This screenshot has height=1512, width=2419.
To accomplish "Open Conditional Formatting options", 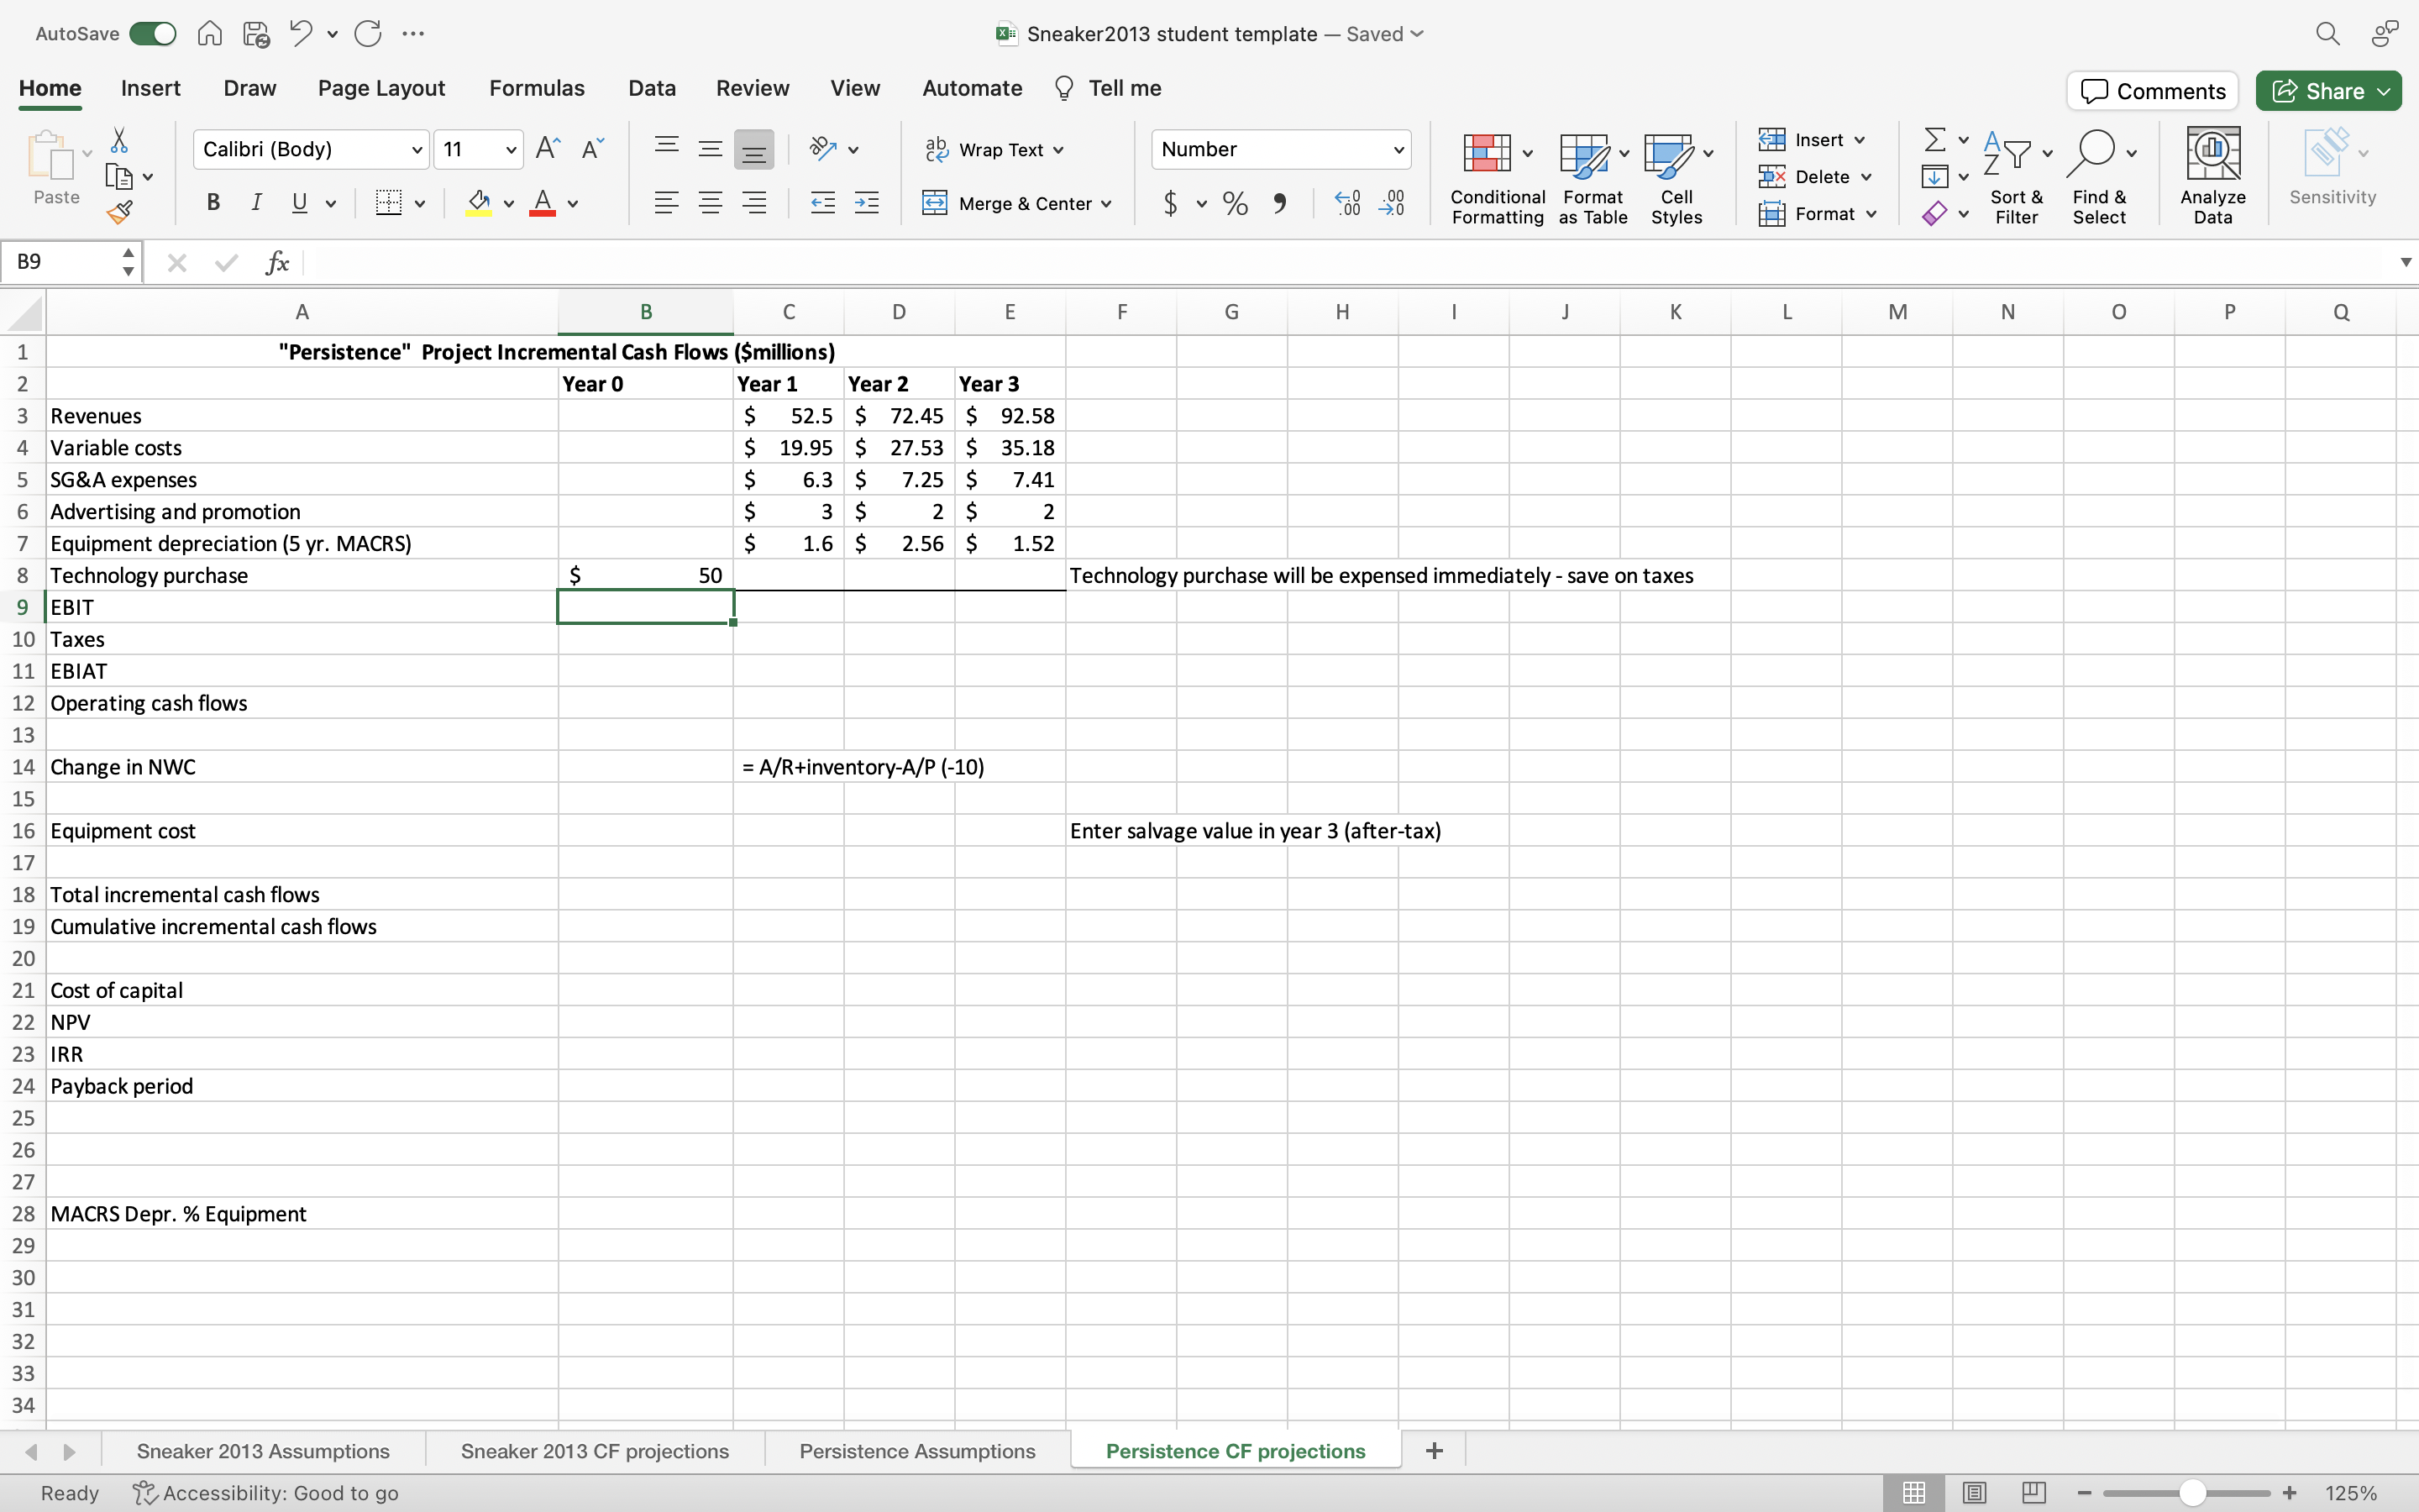I will coord(1495,178).
